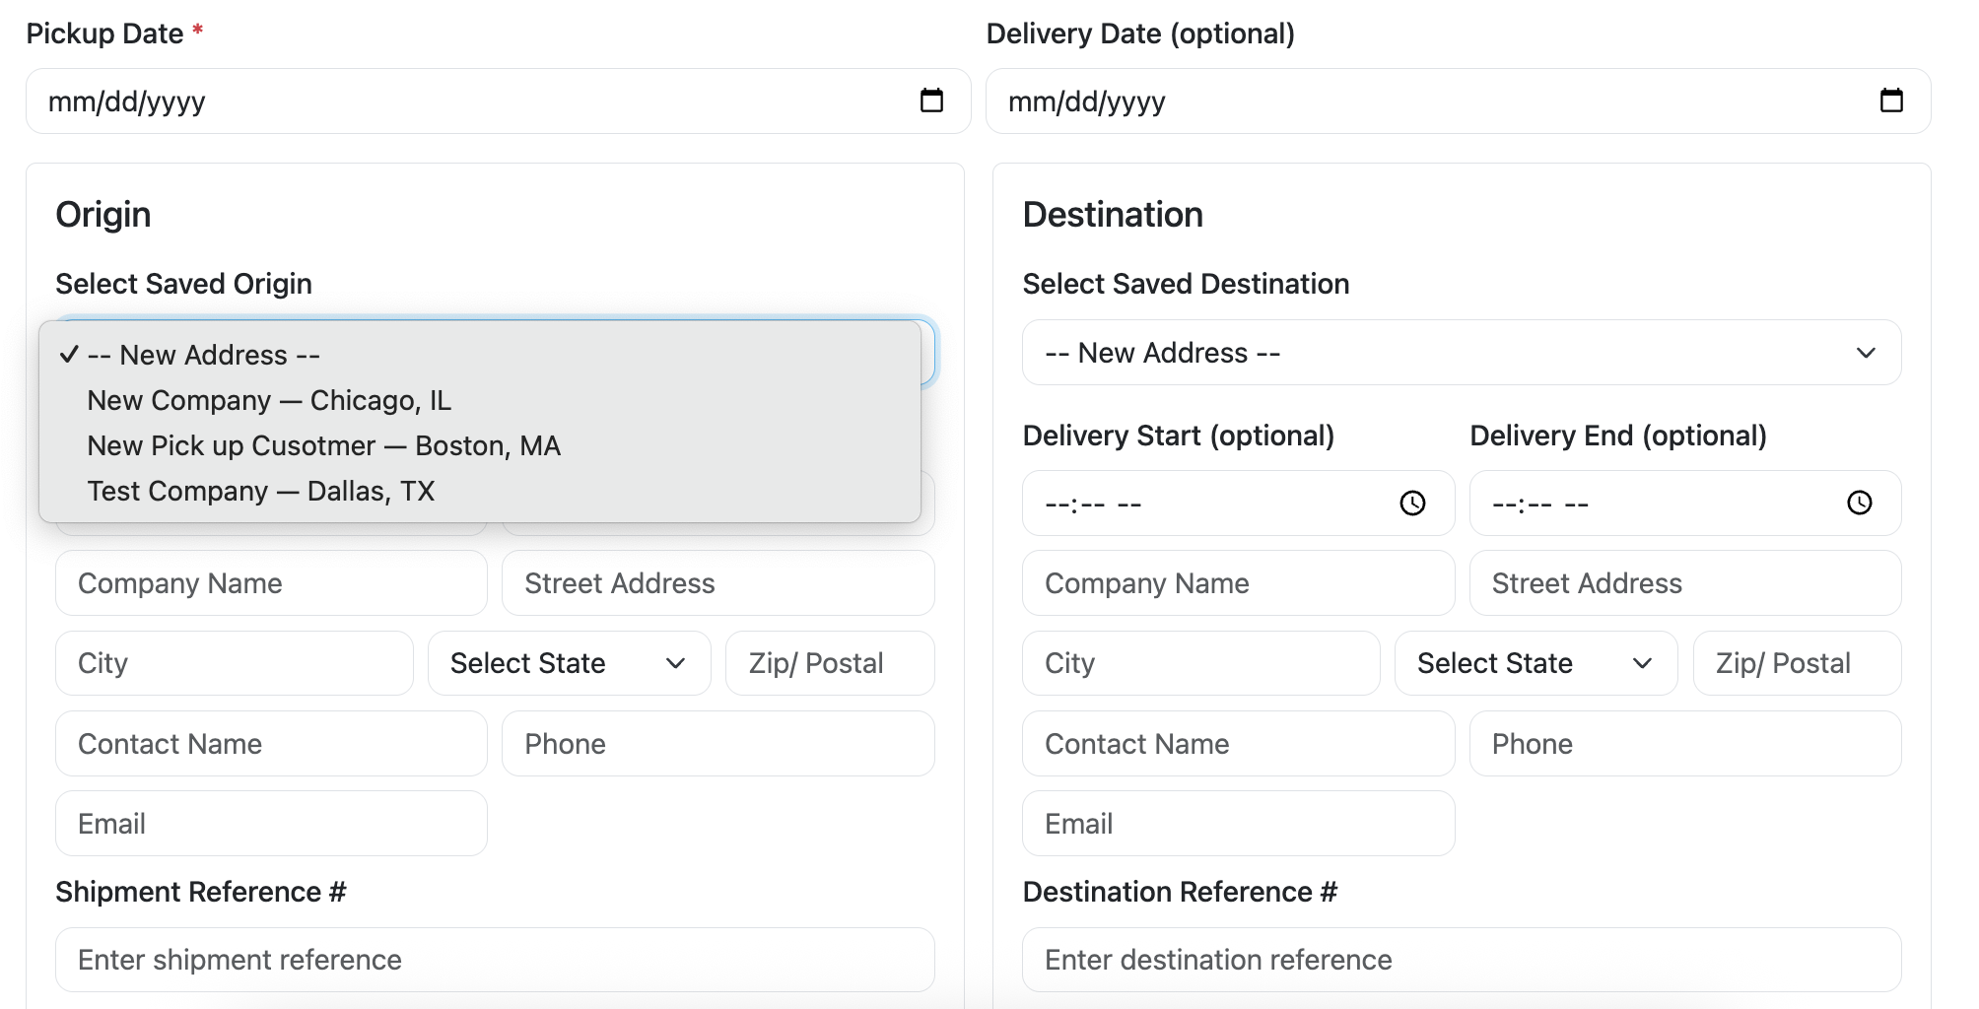Open the Delivery Start time picker clock
This screenshot has width=1979, height=1009.
pos(1411,504)
